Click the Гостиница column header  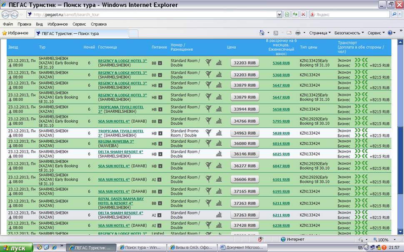[x=107, y=47]
